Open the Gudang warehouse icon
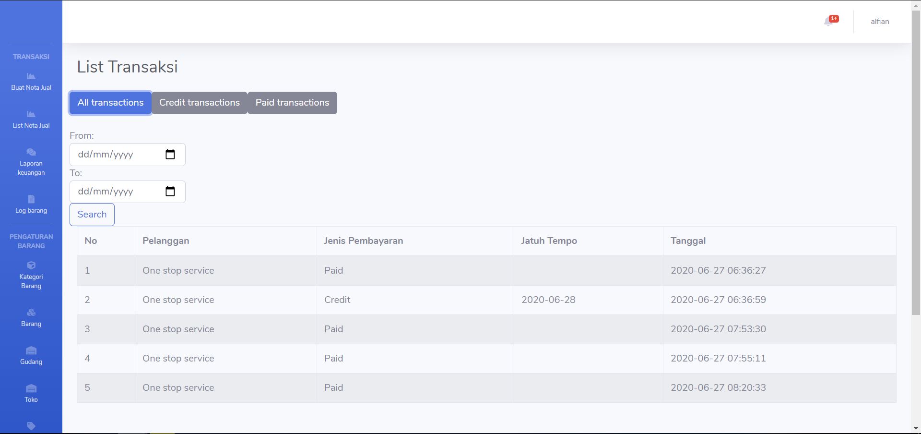921x434 pixels. click(x=31, y=350)
